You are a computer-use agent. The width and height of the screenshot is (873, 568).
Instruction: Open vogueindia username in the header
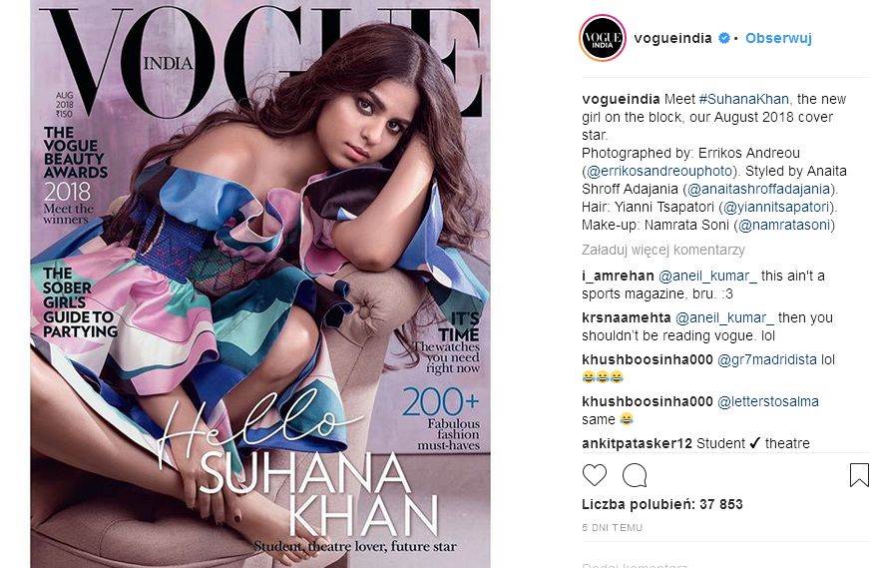tap(672, 38)
